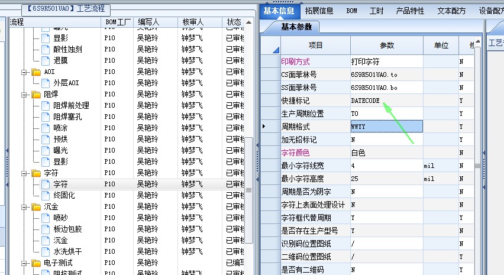Edit the 周期格式 value field WWYY

(x=387, y=127)
